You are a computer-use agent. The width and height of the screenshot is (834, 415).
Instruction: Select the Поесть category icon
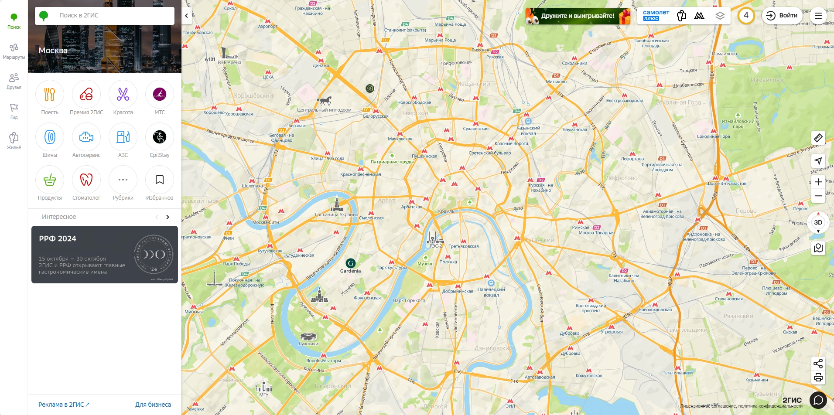[x=50, y=94]
